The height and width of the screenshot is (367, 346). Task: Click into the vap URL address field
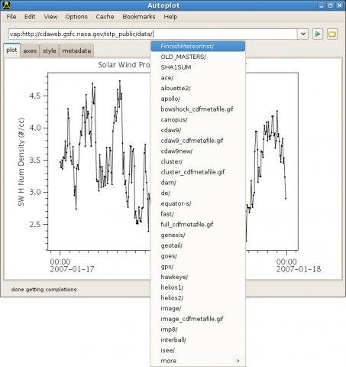[x=153, y=34]
